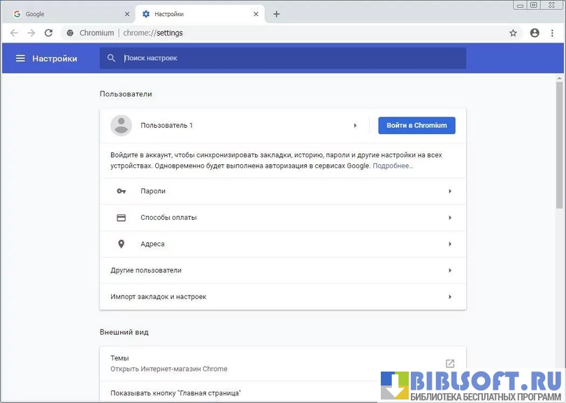Click the Войти в Chromium button
566x403 pixels.
tap(416, 126)
